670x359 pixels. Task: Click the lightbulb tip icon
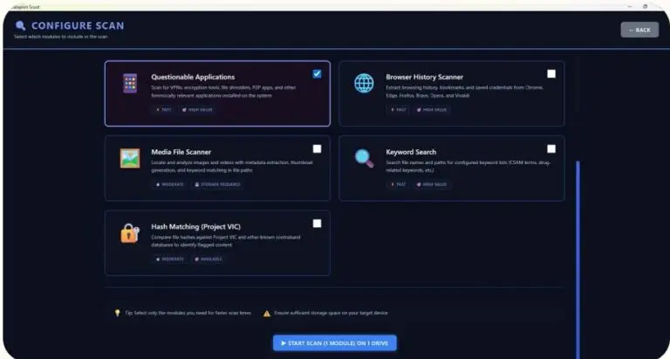118,313
